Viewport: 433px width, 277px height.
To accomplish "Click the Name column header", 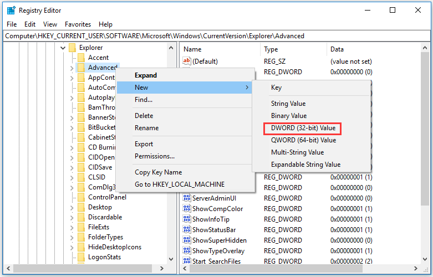I will tap(220, 49).
